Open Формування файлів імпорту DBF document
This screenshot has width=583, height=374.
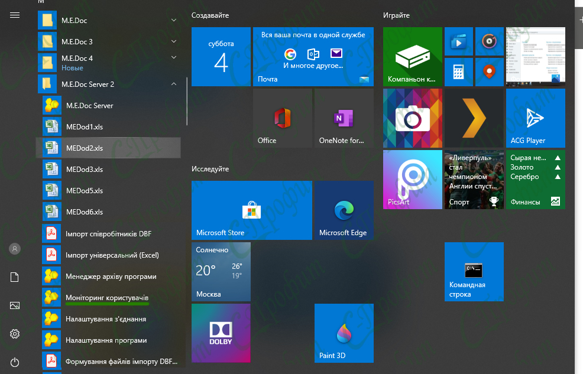(109, 362)
